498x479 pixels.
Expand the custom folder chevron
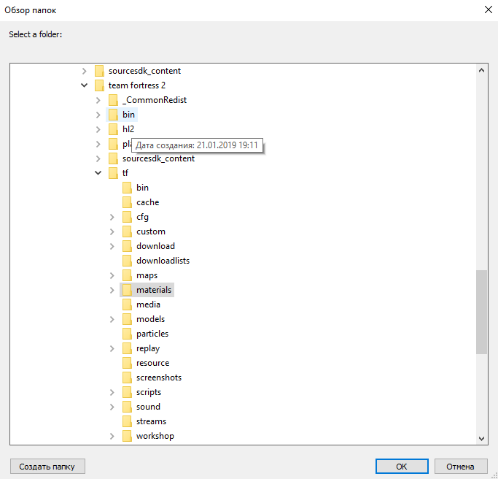click(112, 231)
